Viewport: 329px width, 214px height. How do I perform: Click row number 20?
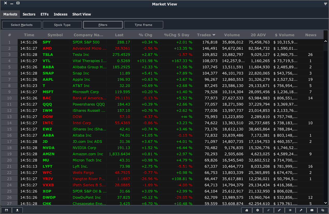pos(9,160)
